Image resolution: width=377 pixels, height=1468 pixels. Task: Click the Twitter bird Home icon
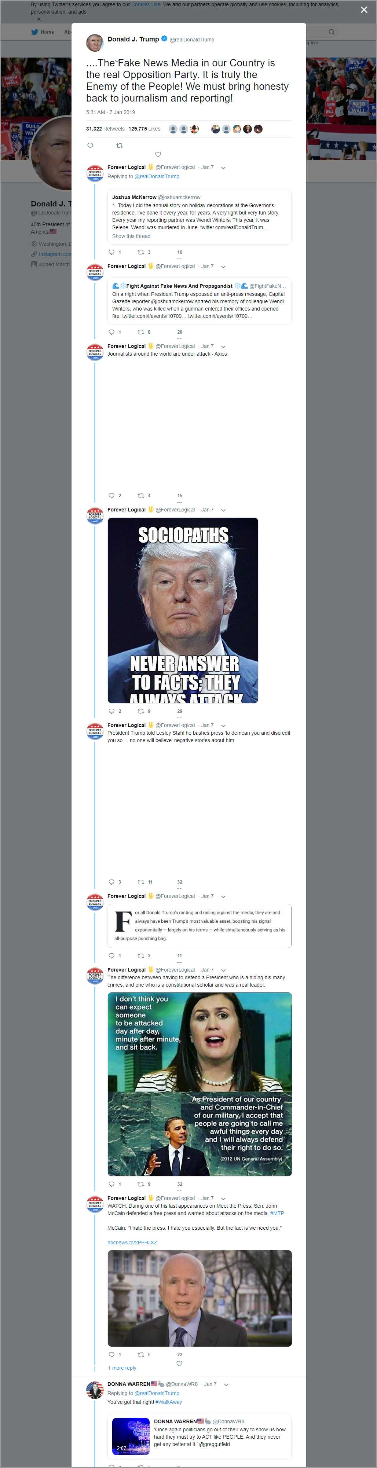pos(35,32)
